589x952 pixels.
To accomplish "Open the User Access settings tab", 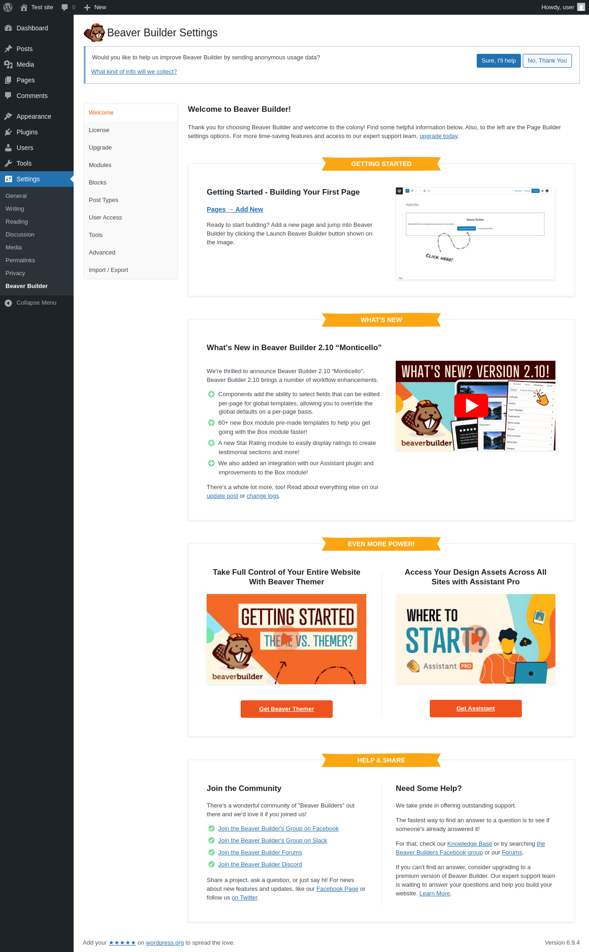I will point(131,218).
